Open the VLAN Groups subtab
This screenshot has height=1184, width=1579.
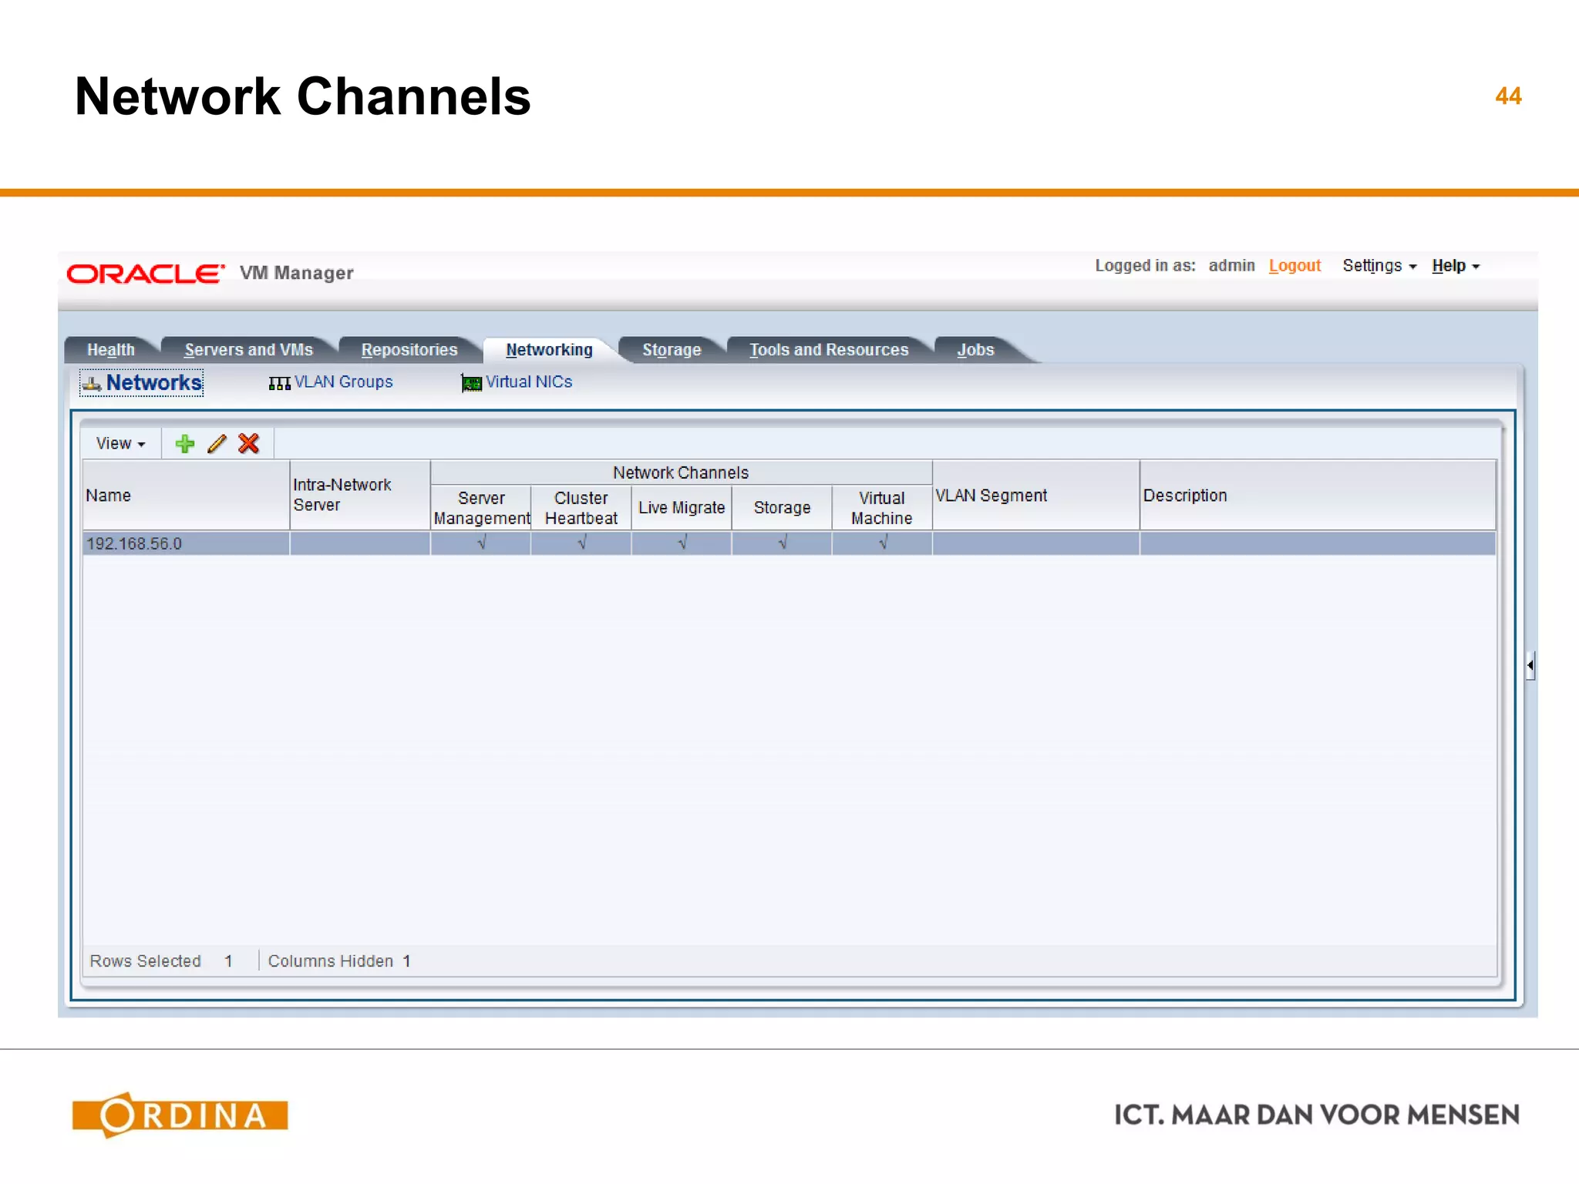pyautogui.click(x=331, y=382)
